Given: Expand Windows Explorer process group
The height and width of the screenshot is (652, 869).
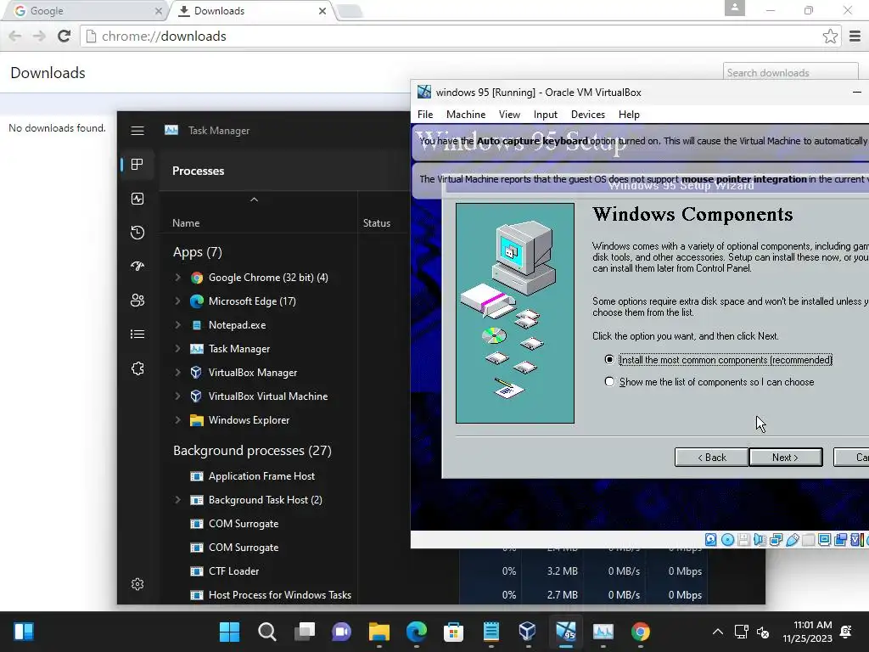Looking at the screenshot, I should pos(177,420).
